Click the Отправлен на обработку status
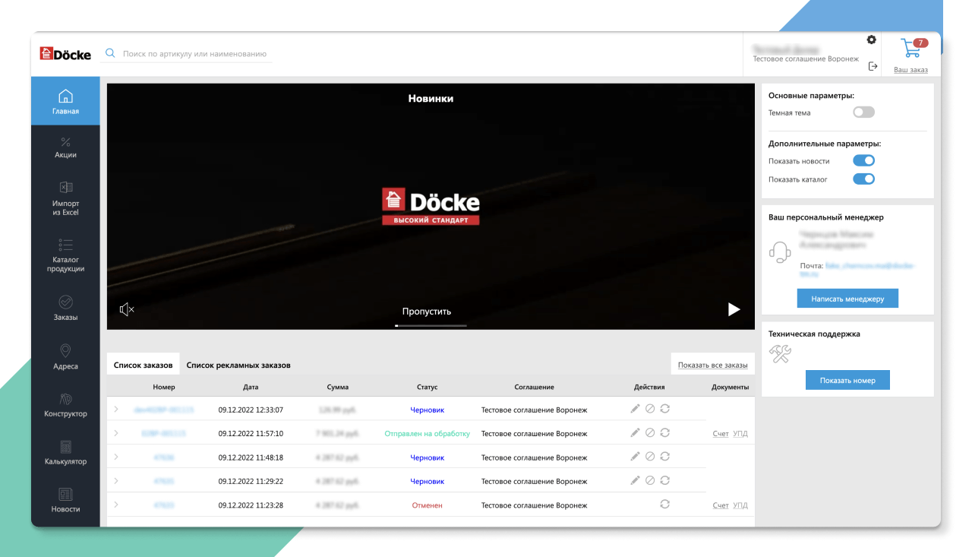 coord(428,434)
